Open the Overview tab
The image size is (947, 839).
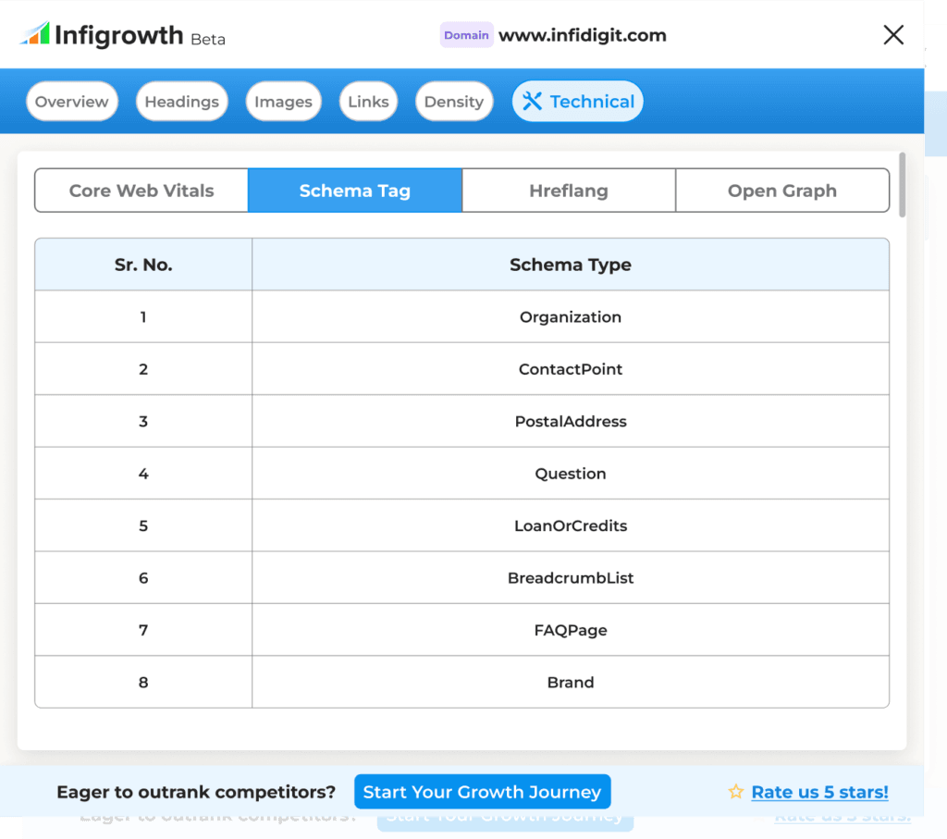pyautogui.click(x=72, y=102)
